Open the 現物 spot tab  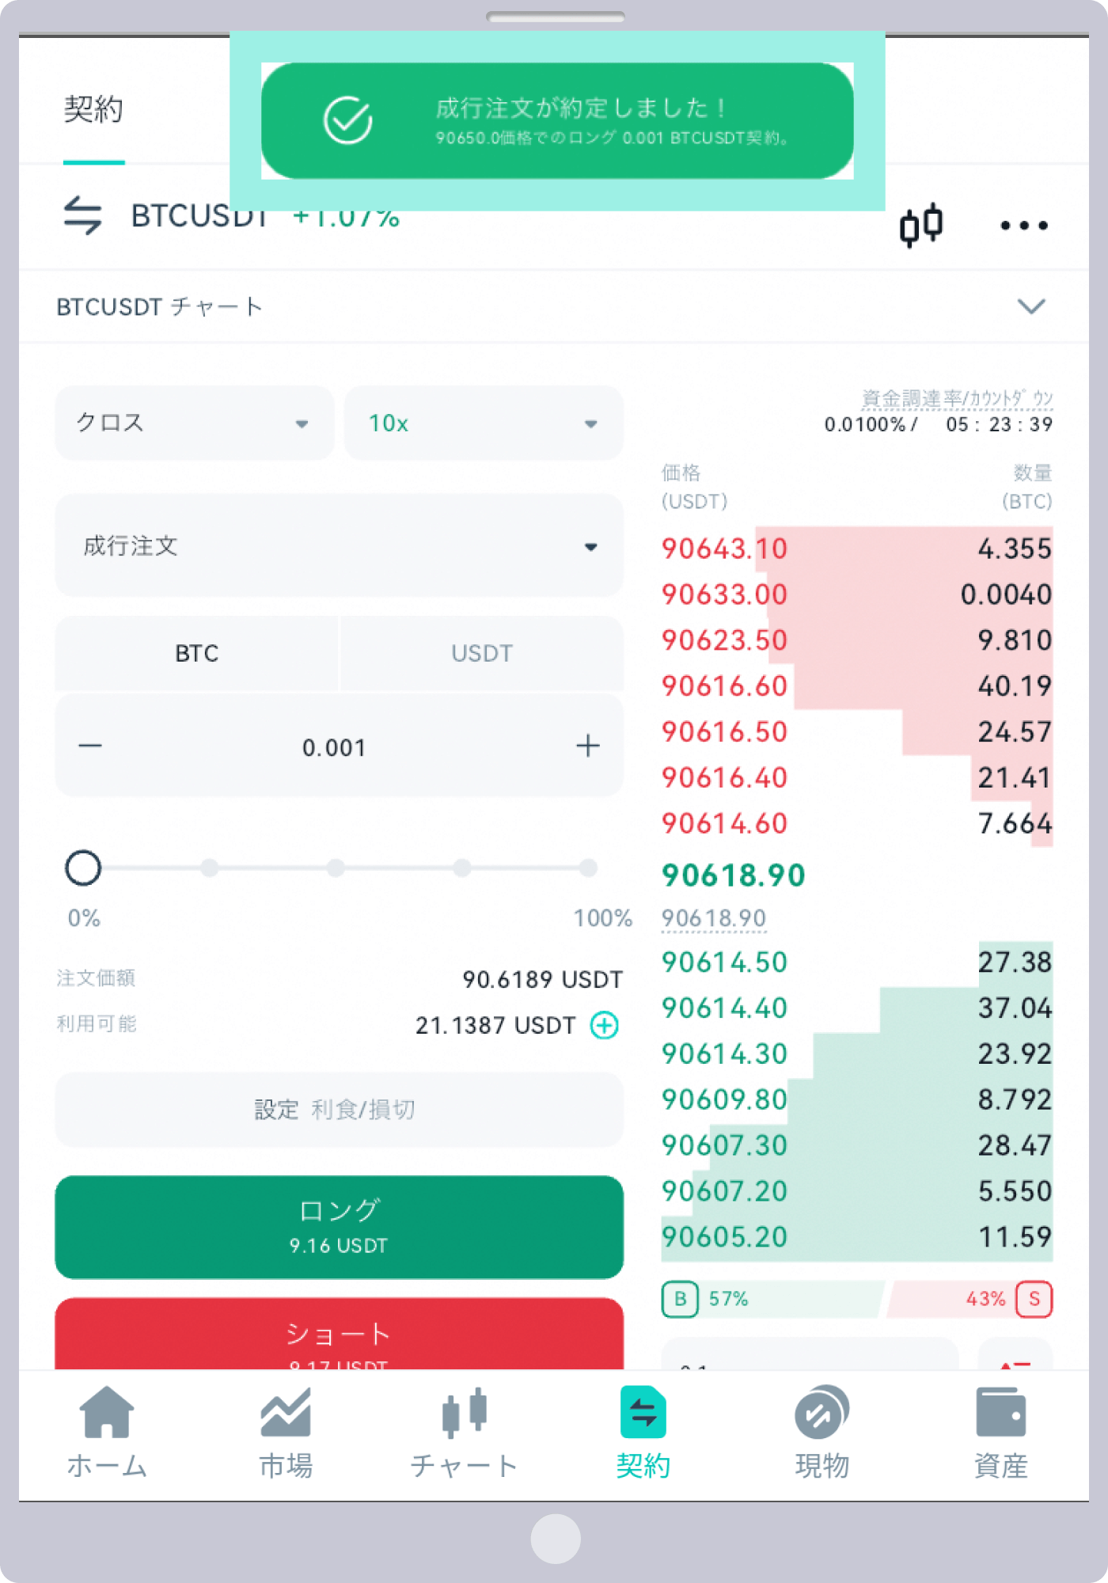click(822, 1434)
